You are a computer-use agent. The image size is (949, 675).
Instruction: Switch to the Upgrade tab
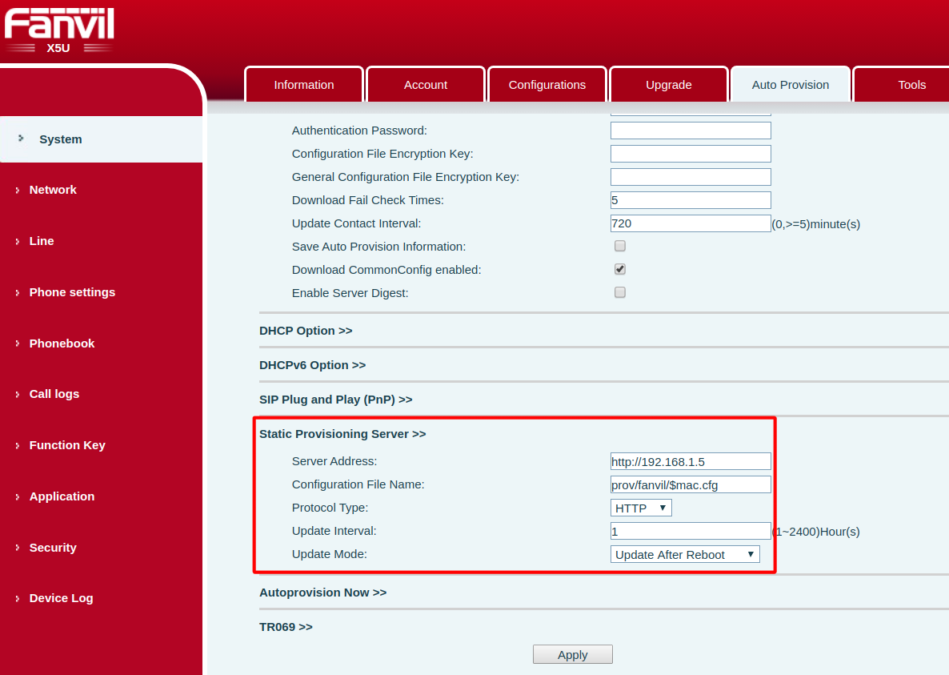coord(668,85)
